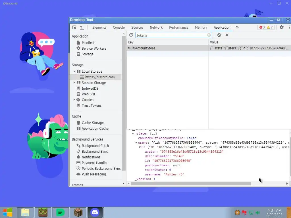Switch to the Performance tab
The image size is (291, 218).
[179, 28]
